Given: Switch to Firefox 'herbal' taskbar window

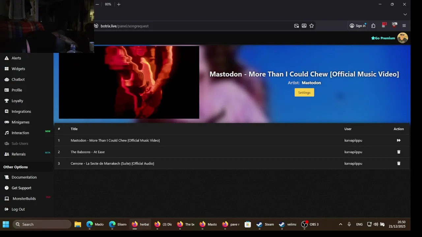Looking at the screenshot, I should [x=141, y=224].
